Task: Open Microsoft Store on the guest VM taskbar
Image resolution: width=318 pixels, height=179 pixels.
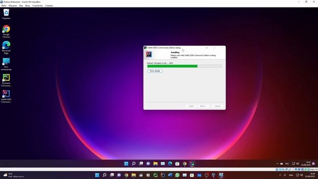Action: [177, 164]
